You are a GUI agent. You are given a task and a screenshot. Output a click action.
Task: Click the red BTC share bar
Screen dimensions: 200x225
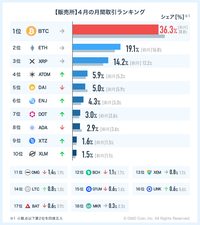115,29
